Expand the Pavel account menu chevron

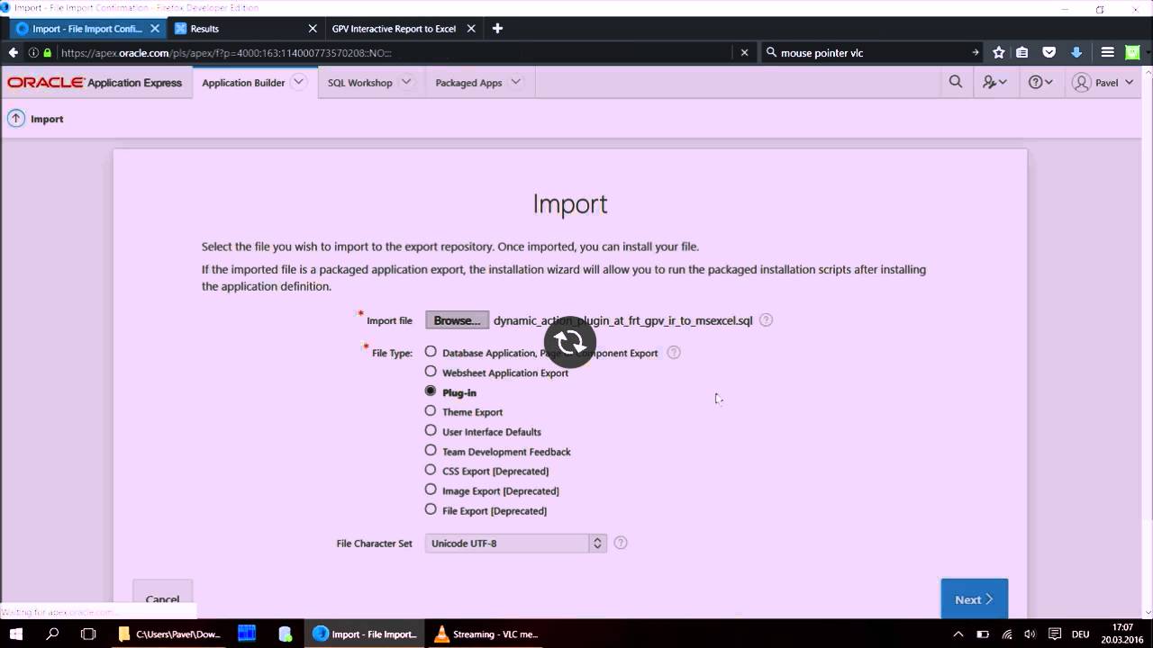pos(1130,82)
